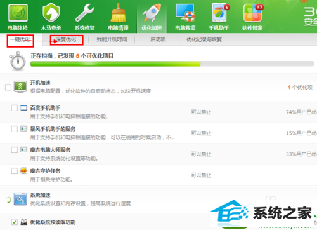Tick the 魔方电脑大师服务 checkbox
Image resolution: width=317 pixels, height=230 pixels.
point(15,150)
